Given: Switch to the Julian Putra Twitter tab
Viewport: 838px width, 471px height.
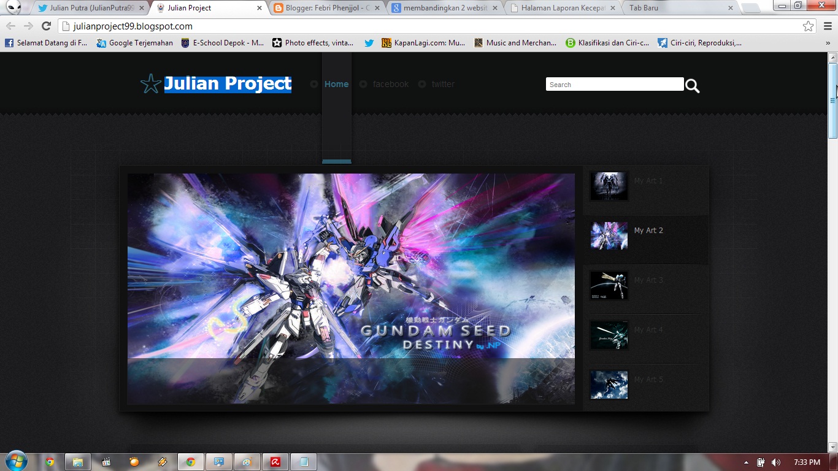Looking at the screenshot, I should pyautogui.click(x=88, y=8).
